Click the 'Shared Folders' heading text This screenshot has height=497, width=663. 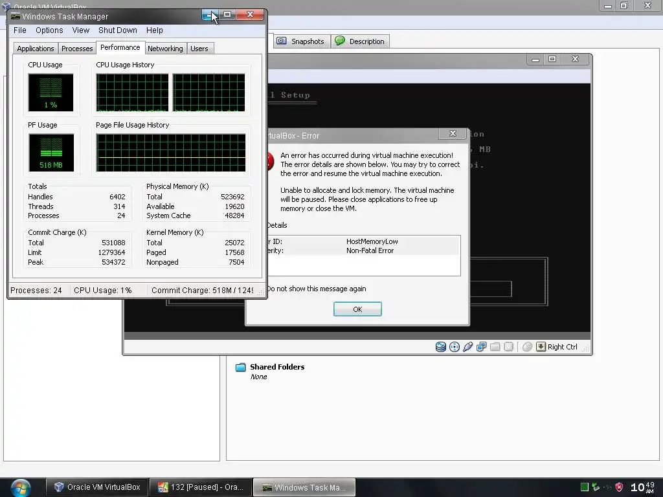[x=277, y=367]
